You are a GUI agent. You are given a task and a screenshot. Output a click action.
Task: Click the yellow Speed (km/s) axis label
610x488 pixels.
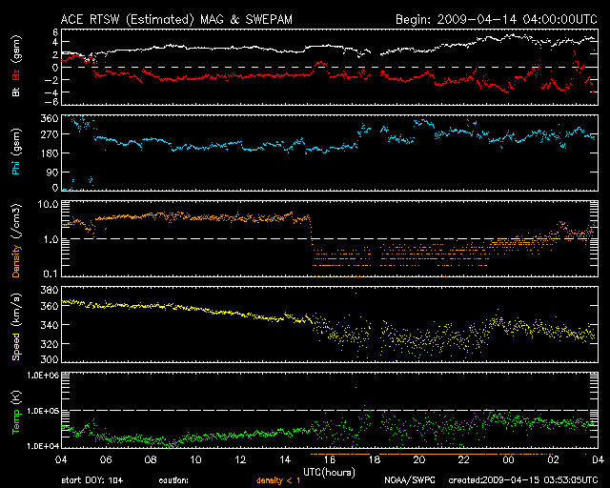(x=15, y=323)
